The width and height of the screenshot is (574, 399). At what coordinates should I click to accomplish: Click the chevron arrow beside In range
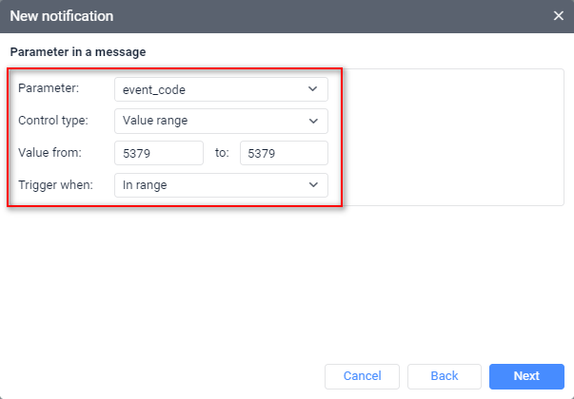[x=313, y=185]
